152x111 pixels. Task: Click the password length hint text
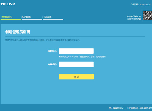(82, 56)
